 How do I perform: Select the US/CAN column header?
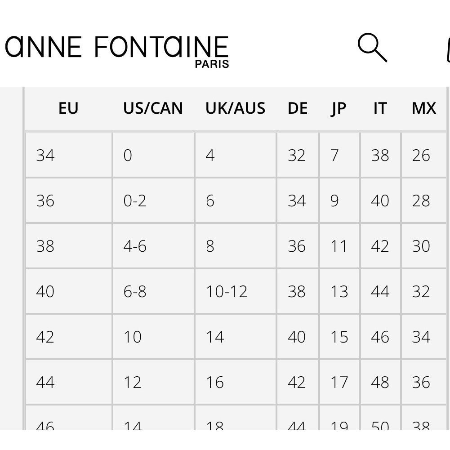pyautogui.click(x=153, y=108)
